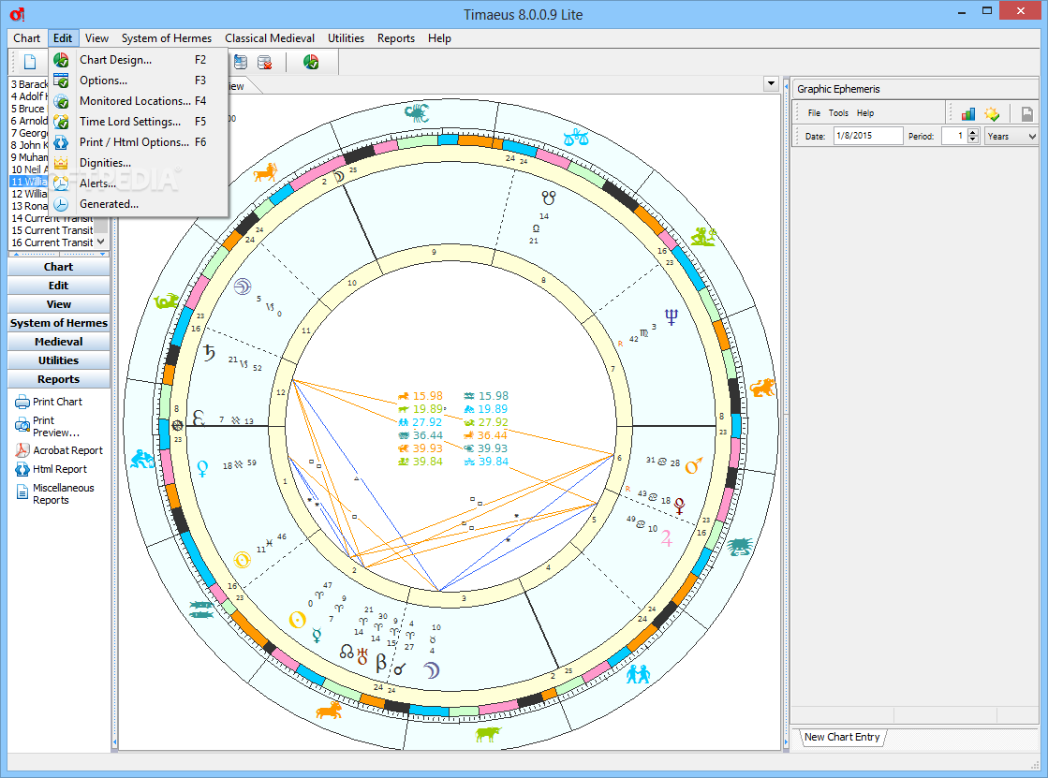The width and height of the screenshot is (1048, 778).
Task: Open Tools menu in Graphic Ephemeris
Action: [839, 113]
